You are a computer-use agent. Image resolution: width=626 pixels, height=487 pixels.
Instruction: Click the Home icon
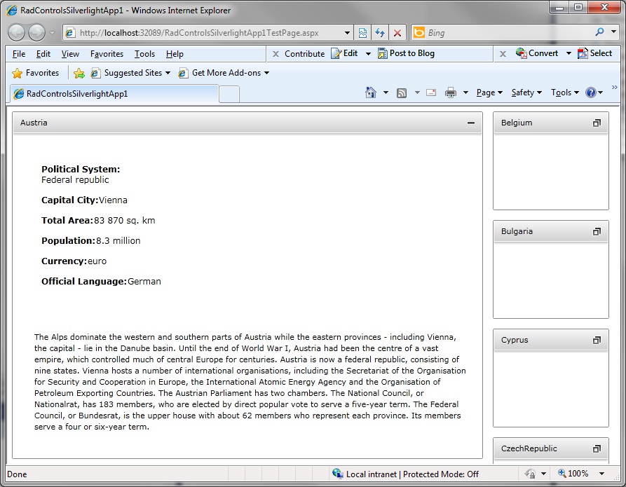371,92
